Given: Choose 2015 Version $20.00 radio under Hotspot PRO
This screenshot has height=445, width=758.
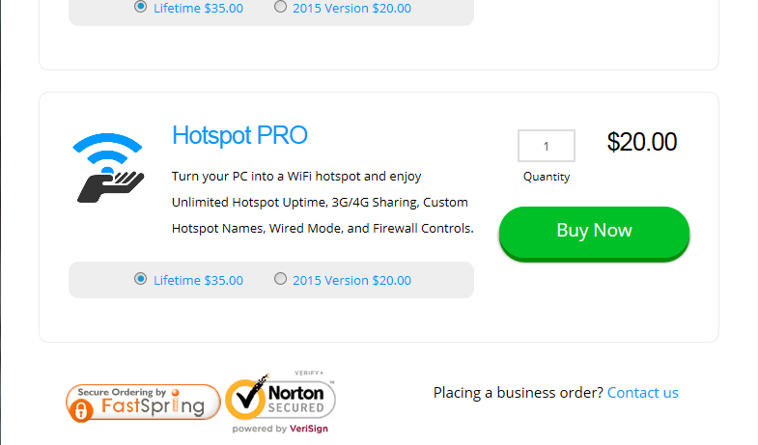Looking at the screenshot, I should pyautogui.click(x=281, y=279).
